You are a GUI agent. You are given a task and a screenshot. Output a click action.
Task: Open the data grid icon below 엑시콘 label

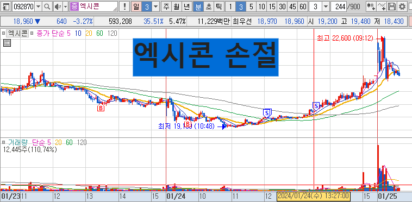tap(7, 43)
